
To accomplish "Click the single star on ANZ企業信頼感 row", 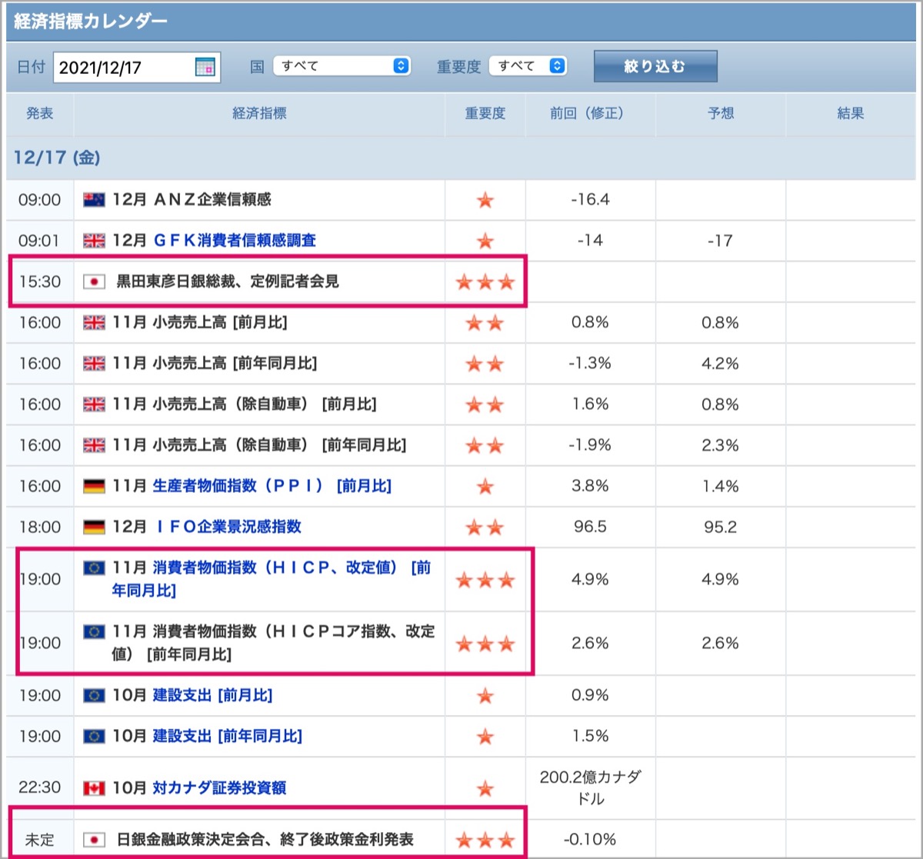I will click(x=485, y=201).
